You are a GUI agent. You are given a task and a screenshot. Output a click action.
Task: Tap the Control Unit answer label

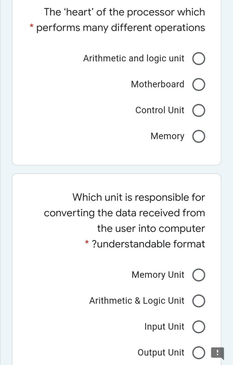(160, 110)
